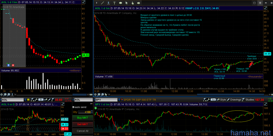This screenshot has width=273, height=136.
Task: Click the order panel settings wrench icon
Action: pos(91,104)
